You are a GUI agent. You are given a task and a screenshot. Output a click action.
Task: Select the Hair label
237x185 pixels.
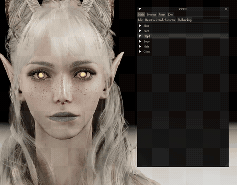146,46
